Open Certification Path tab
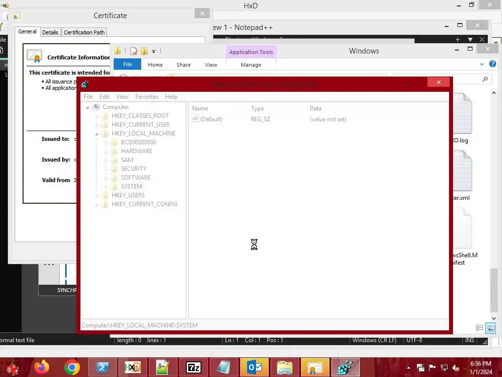 [84, 32]
